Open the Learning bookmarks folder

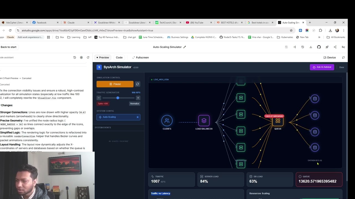(x=74, y=37)
